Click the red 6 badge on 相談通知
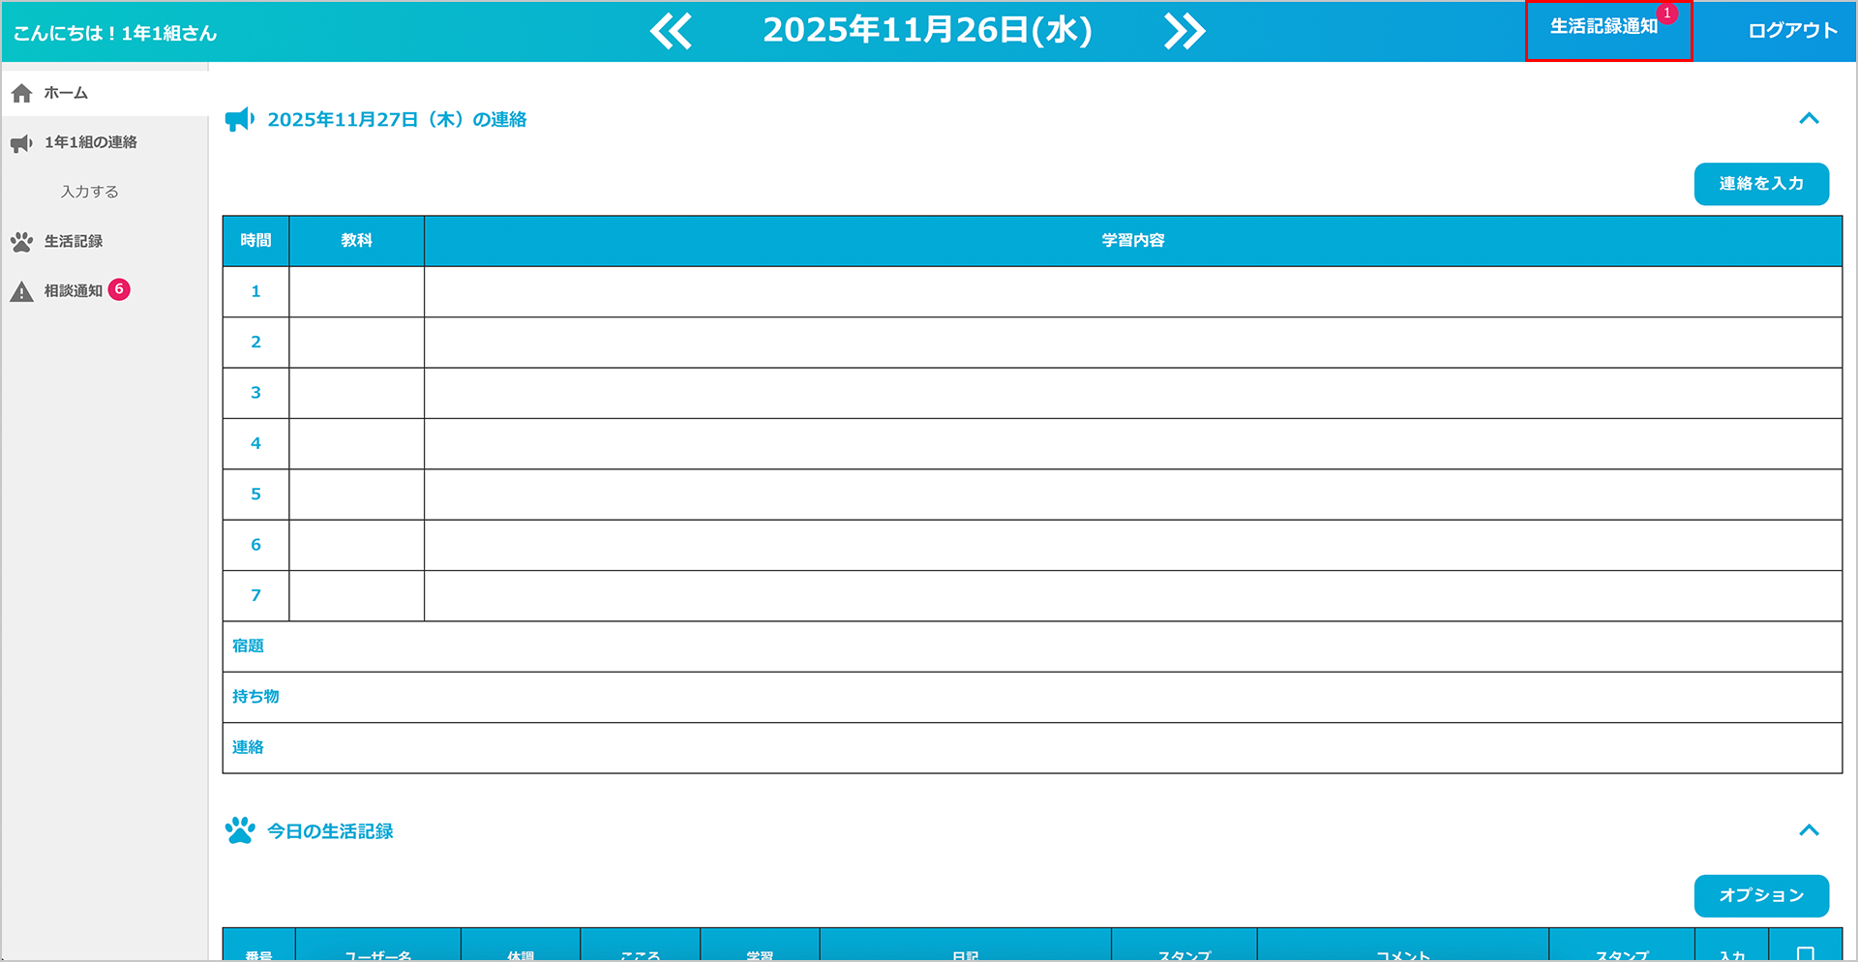The width and height of the screenshot is (1858, 962). tap(119, 289)
